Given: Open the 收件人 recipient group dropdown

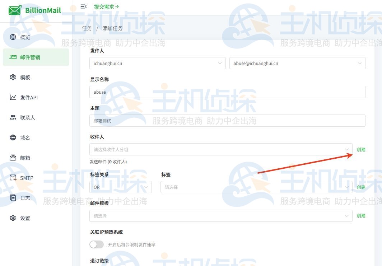Looking at the screenshot, I should pyautogui.click(x=220, y=149).
